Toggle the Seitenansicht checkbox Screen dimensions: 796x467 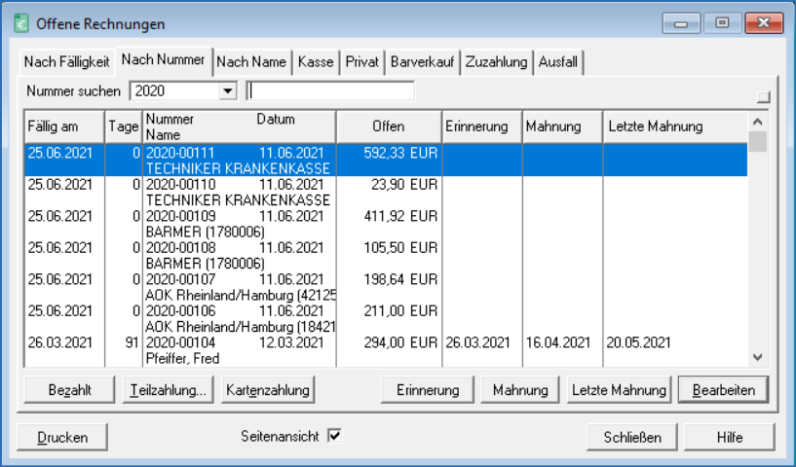pyautogui.click(x=334, y=437)
